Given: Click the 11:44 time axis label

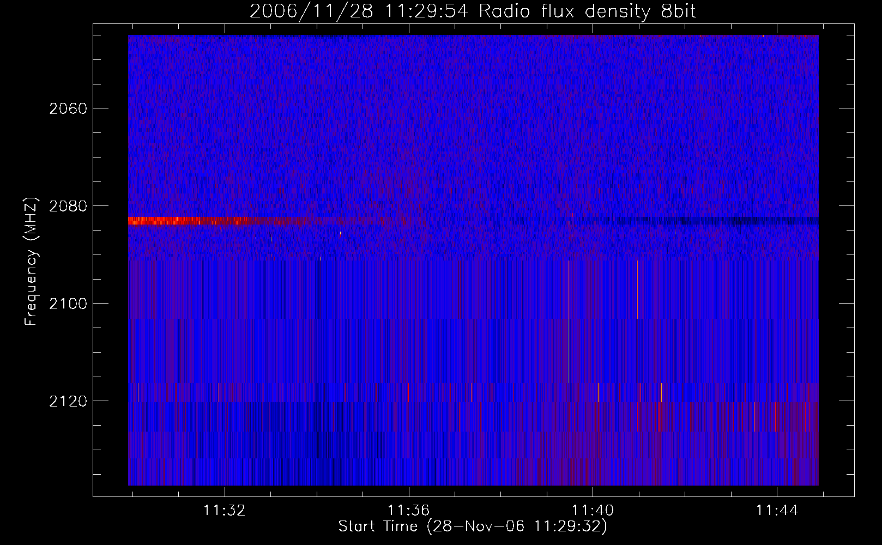Looking at the screenshot, I should 777,510.
